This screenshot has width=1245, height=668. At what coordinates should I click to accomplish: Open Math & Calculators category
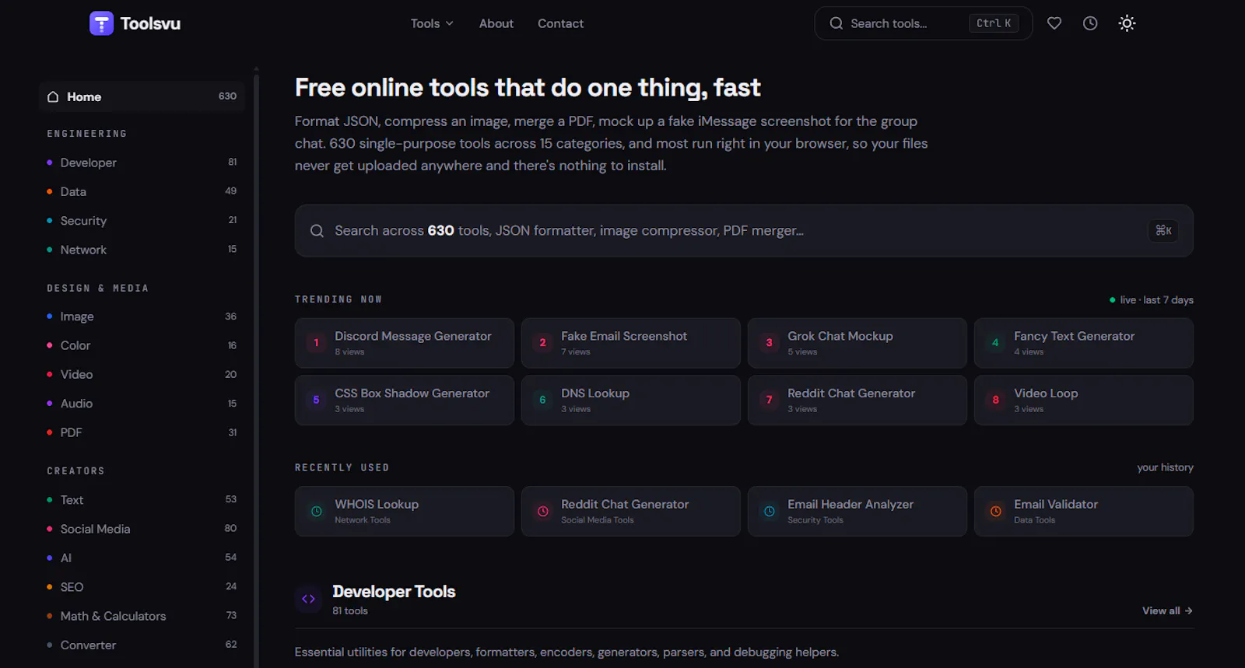(x=142, y=616)
